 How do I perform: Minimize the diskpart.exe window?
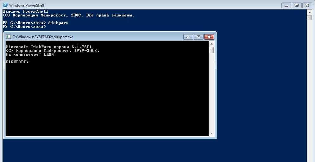(x=188, y=37)
